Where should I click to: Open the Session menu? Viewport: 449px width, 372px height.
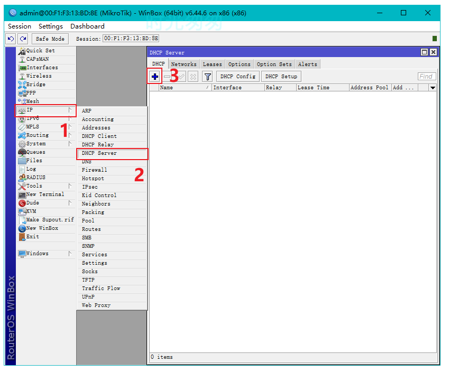coord(20,26)
